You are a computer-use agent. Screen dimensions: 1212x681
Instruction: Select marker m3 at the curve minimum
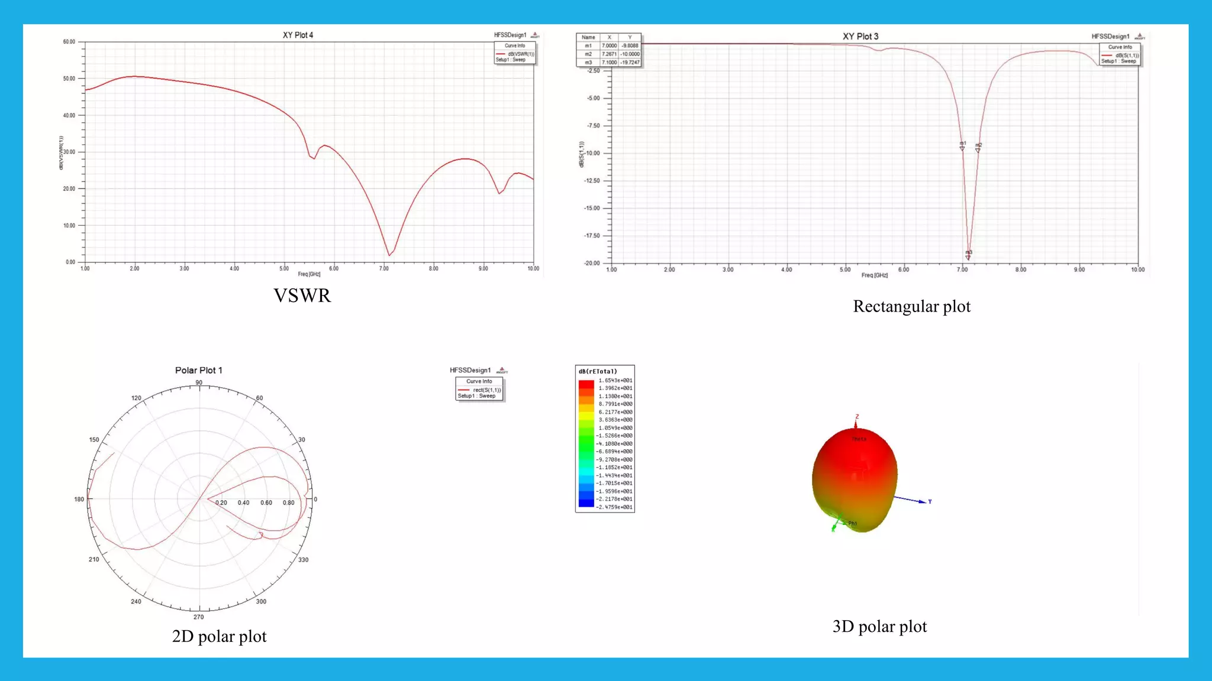(x=968, y=257)
